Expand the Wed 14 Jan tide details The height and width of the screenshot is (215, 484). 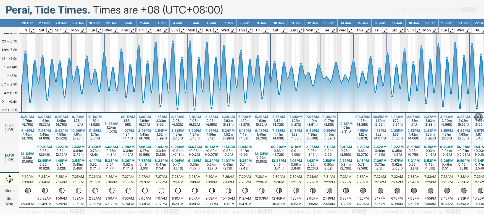[350, 30]
